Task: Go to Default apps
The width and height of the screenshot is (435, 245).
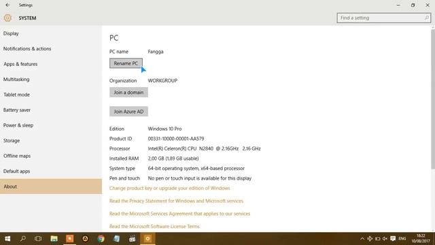Action: [51, 171]
